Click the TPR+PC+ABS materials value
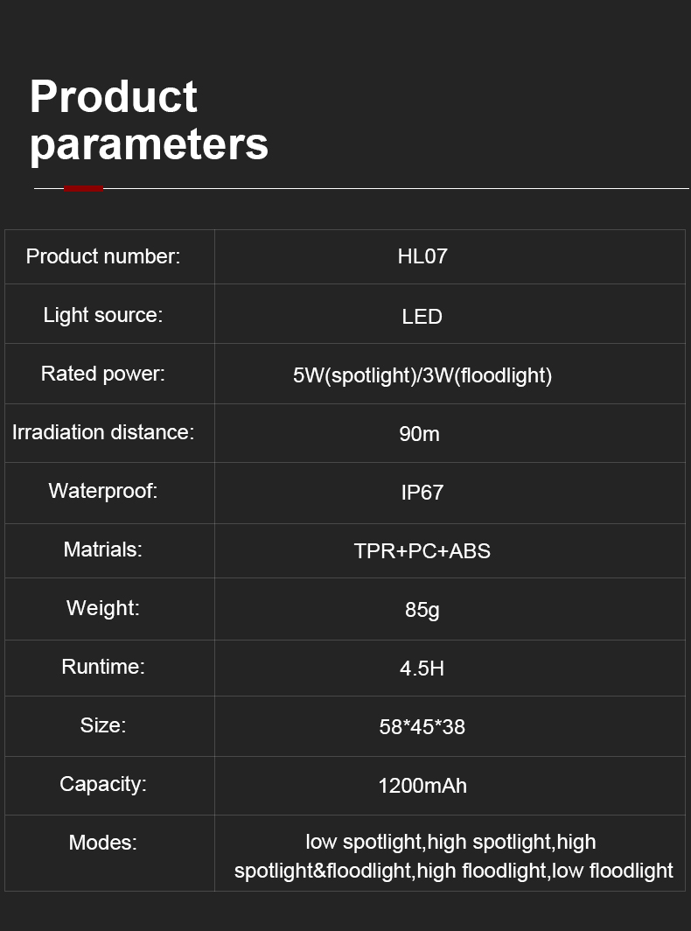 [x=422, y=551]
